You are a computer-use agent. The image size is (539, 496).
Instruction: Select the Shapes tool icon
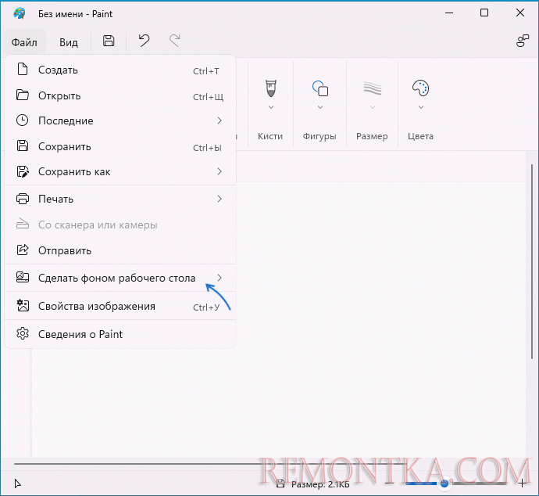(x=319, y=87)
